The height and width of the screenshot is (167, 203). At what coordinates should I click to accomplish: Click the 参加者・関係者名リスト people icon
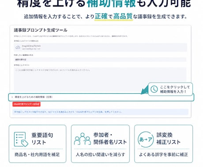point(83,139)
